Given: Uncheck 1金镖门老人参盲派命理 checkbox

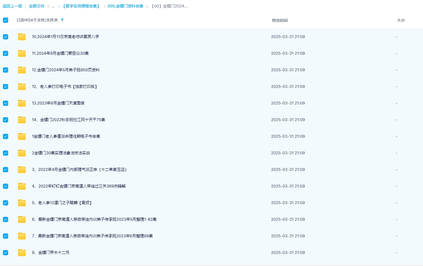Looking at the screenshot, I should tap(6, 136).
